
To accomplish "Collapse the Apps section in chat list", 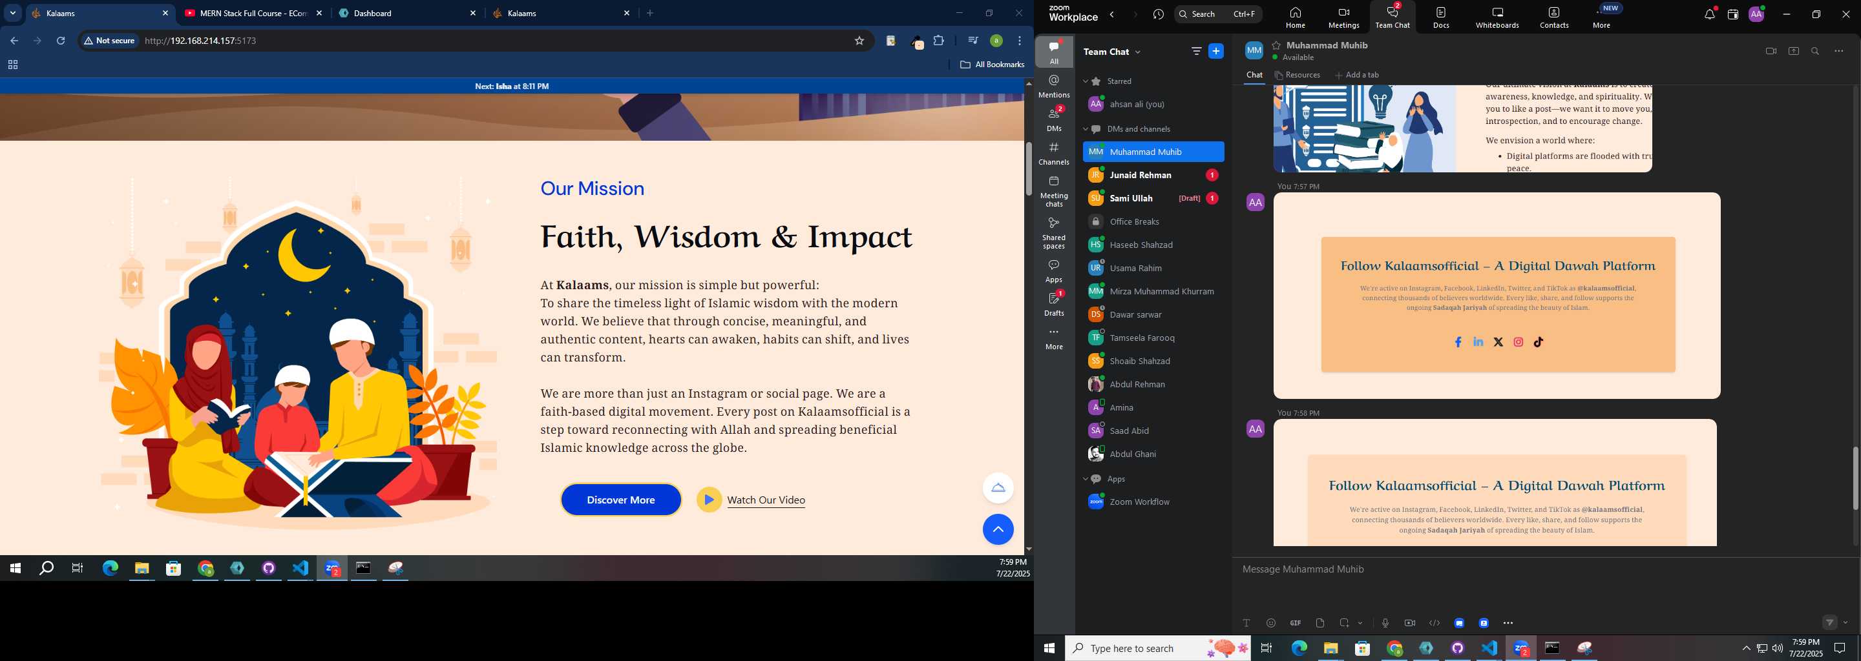I will point(1086,479).
